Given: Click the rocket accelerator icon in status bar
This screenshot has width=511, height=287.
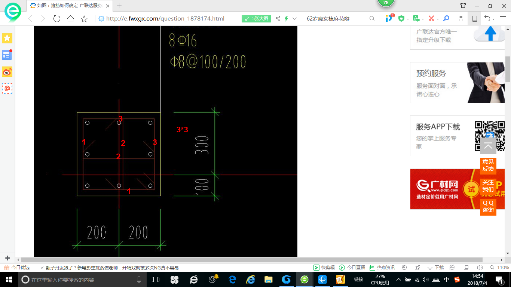Looking at the screenshot, I should [417, 268].
